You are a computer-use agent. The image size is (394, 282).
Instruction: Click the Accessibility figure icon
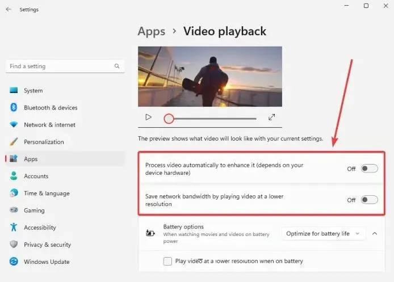pos(14,228)
